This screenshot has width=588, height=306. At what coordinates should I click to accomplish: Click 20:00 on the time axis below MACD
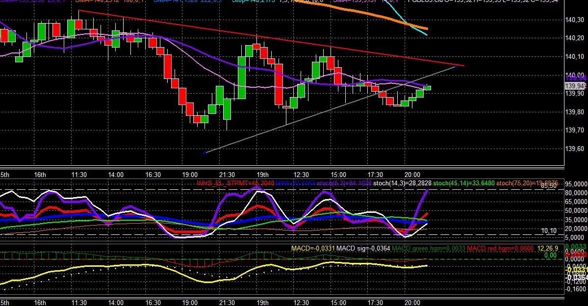click(412, 303)
